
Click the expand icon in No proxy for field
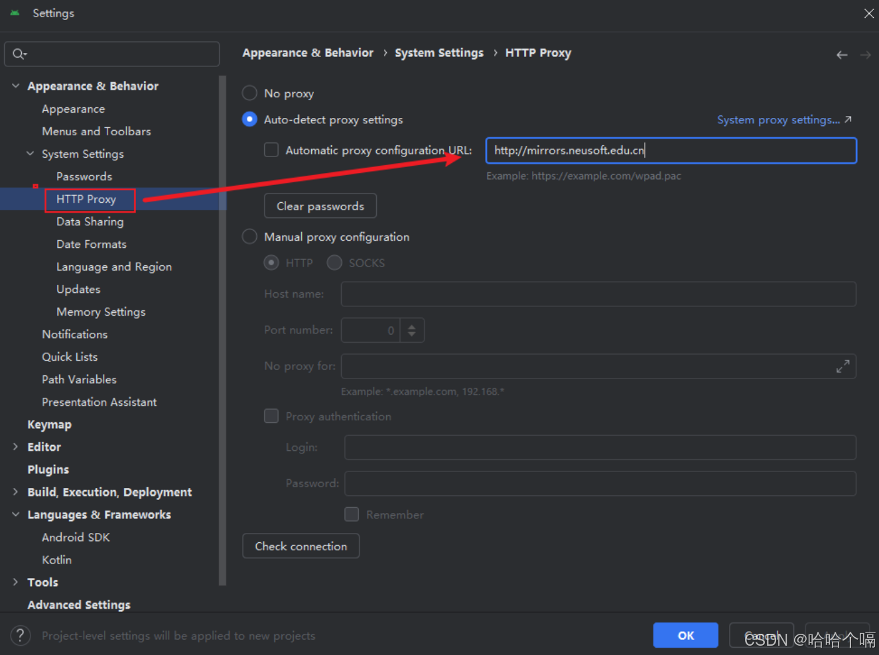[843, 365]
